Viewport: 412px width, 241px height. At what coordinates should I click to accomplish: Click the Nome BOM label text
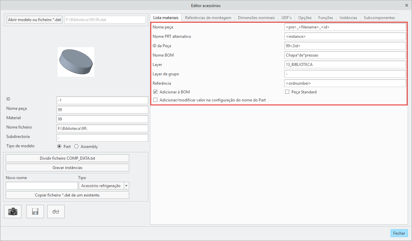[x=163, y=55]
